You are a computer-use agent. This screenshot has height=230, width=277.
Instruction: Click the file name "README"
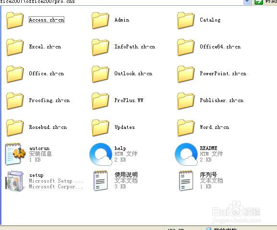(x=209, y=148)
